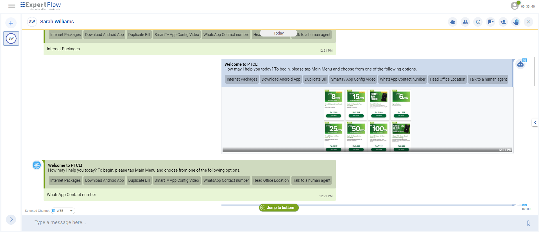The width and height of the screenshot is (539, 232).
Task: Open the hamburger menu
Action: click(x=12, y=6)
